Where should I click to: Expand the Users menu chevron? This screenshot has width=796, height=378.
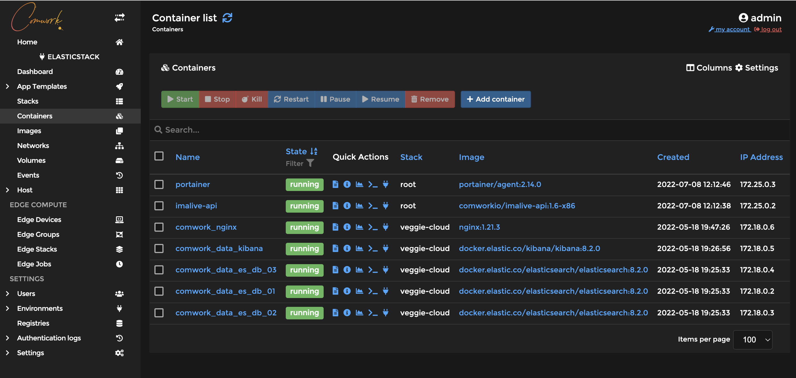click(x=7, y=293)
